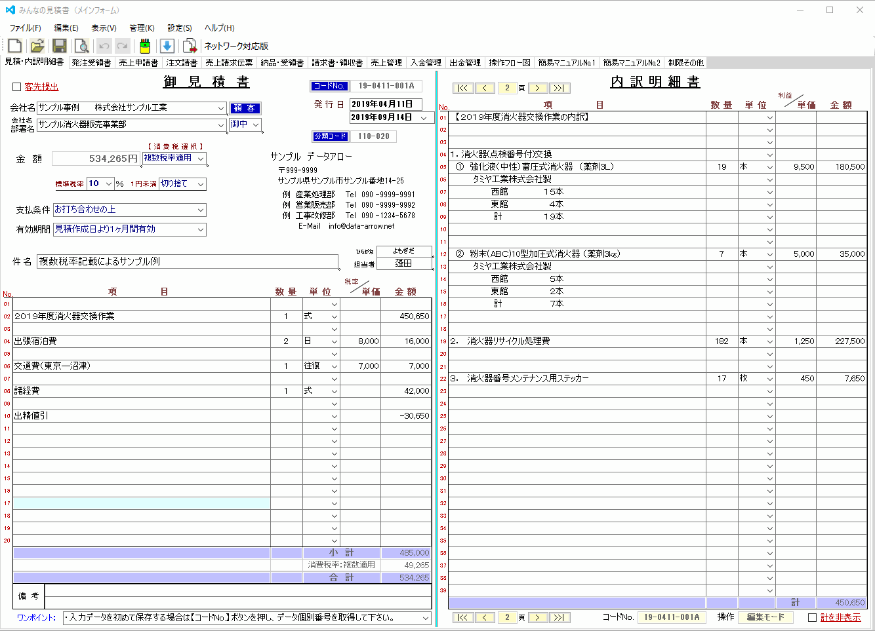This screenshot has width=875, height=631.
Task: Click the 客先提出 link text
Action: (x=41, y=86)
